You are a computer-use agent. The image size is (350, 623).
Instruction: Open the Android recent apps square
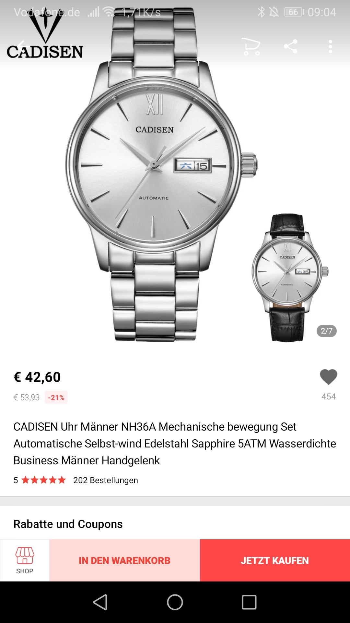tap(249, 602)
